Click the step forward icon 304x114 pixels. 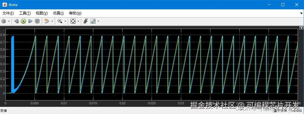30,21
